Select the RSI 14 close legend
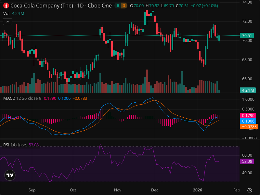The image size is (260, 195). [x=15, y=145]
